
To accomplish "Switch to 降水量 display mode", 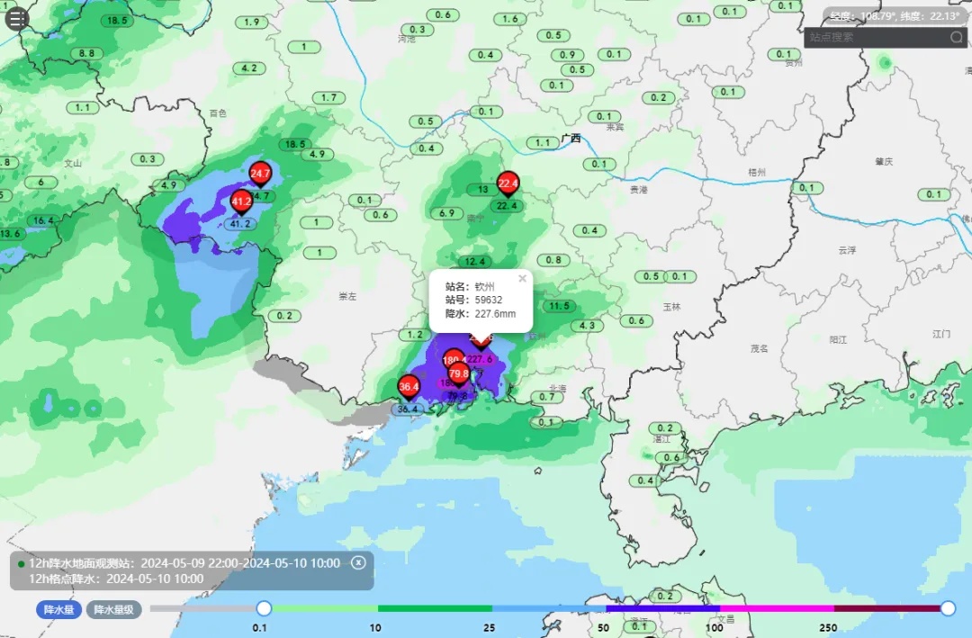I will click(59, 609).
